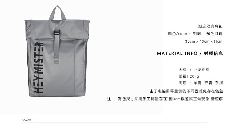This screenshot has width=233, height=128.
Task: Click the color-difference disclaimer line
Action: (x=186, y=91)
